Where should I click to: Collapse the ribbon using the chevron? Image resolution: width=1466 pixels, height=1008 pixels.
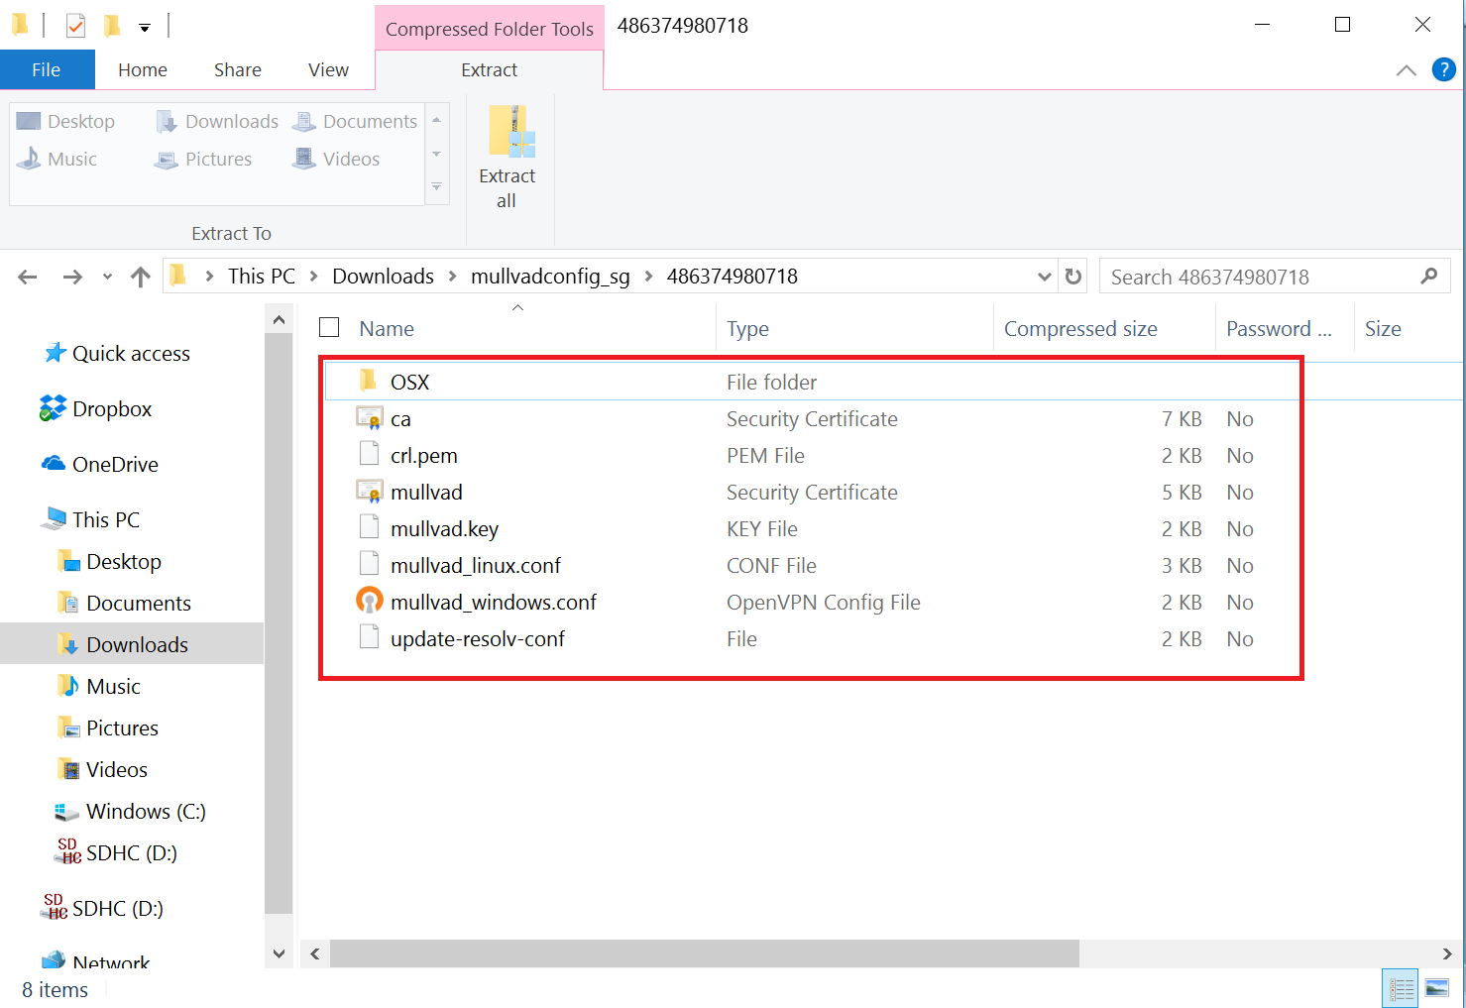(1406, 70)
